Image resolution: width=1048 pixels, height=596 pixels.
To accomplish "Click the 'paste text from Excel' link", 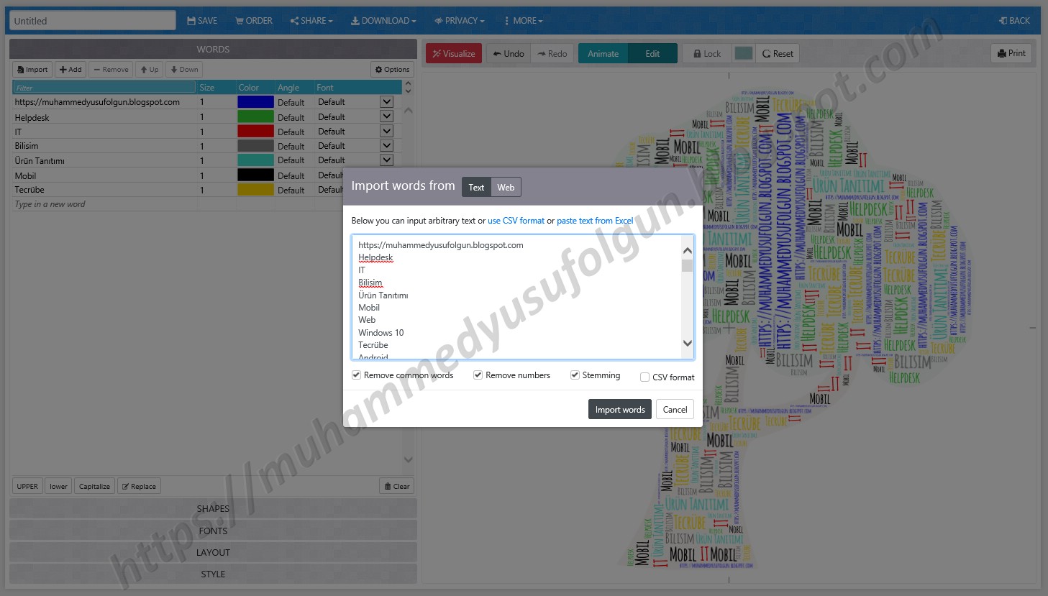I will [x=595, y=221].
